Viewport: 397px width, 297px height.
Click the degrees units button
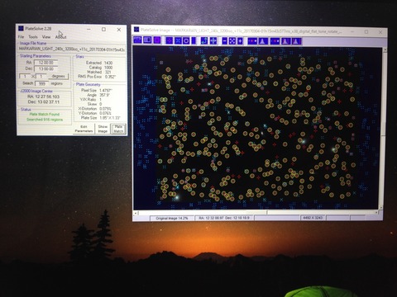(59, 76)
